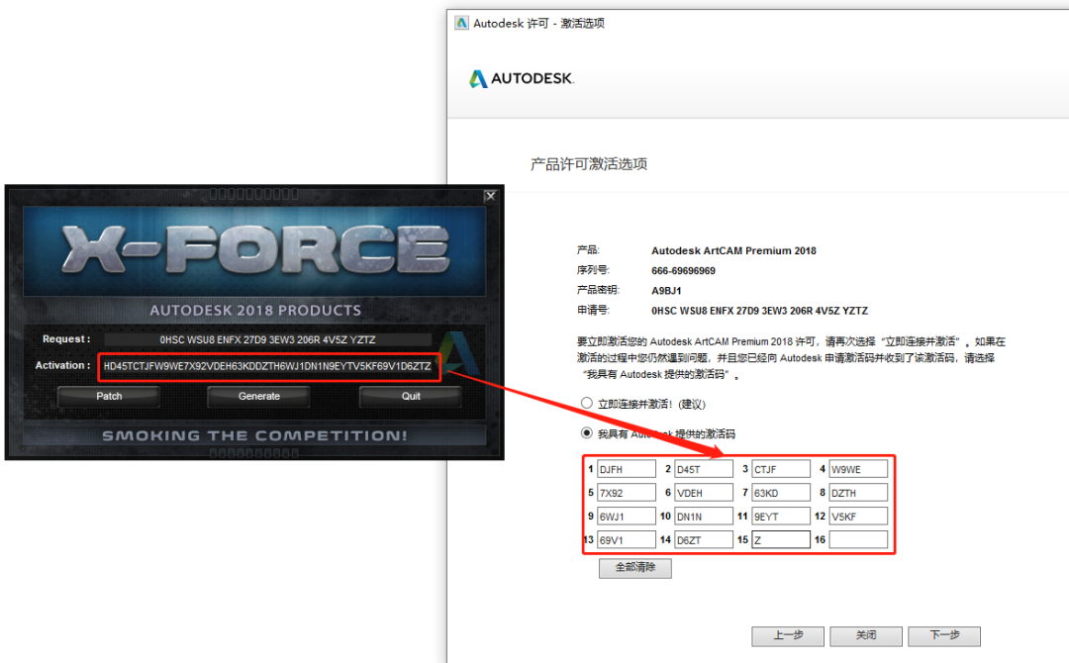Click activation field 2 containing D45T
Screen dimensions: 1069x663
(703, 469)
